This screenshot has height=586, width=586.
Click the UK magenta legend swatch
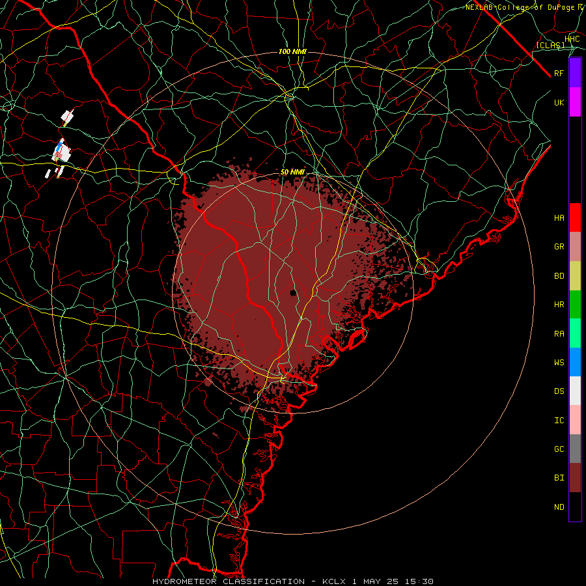[575, 102]
